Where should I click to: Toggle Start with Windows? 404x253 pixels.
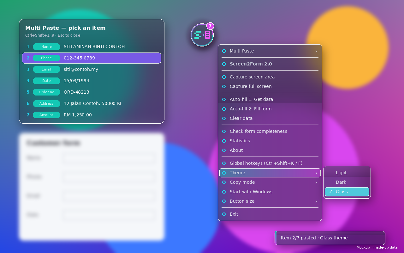coord(270,192)
